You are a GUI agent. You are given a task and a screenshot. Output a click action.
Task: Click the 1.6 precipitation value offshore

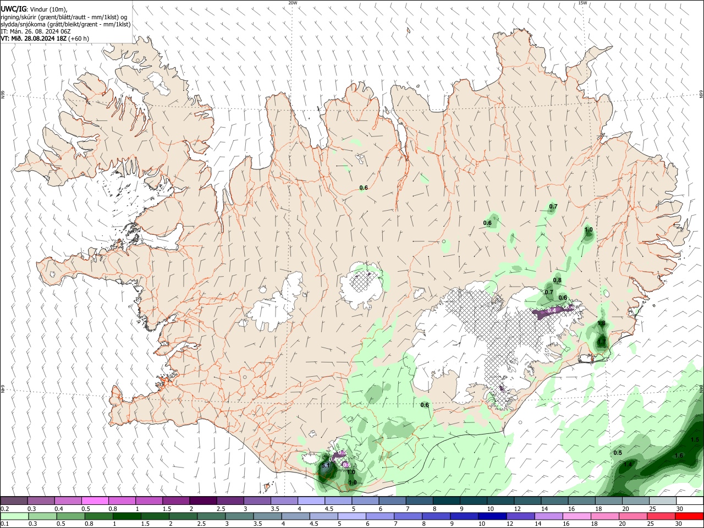click(679, 455)
